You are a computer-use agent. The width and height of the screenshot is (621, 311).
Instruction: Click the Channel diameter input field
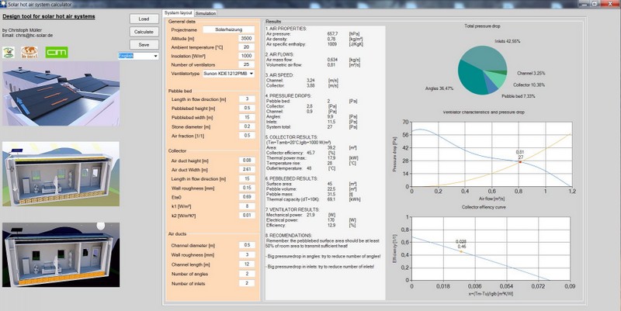[x=246, y=245]
